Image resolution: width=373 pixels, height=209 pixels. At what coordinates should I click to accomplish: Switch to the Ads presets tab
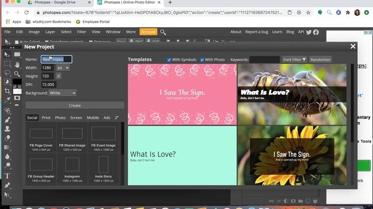click(x=107, y=118)
